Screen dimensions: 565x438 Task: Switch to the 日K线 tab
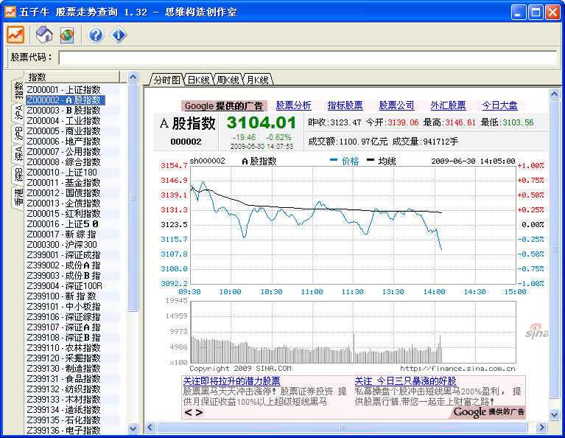[x=198, y=80]
